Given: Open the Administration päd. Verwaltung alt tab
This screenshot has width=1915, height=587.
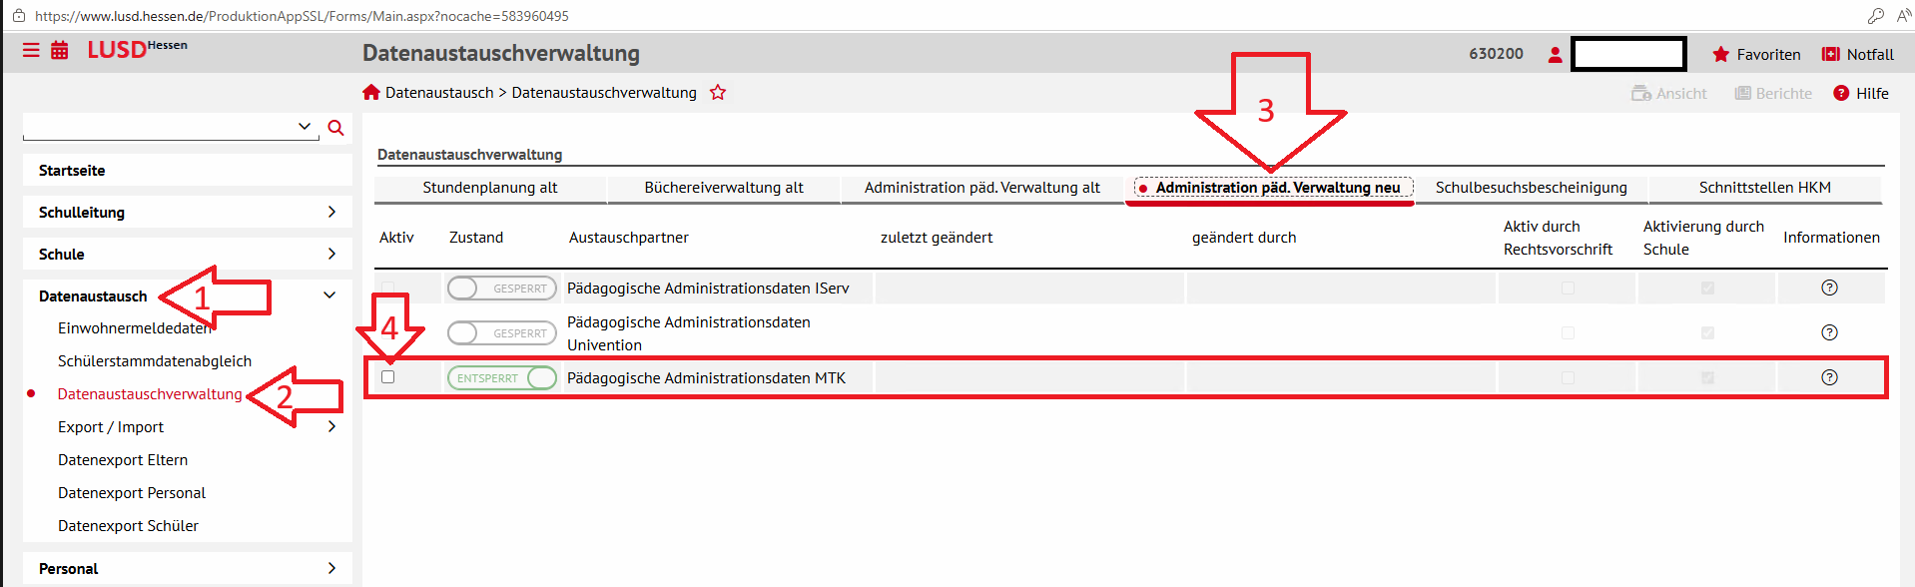Looking at the screenshot, I should (982, 188).
